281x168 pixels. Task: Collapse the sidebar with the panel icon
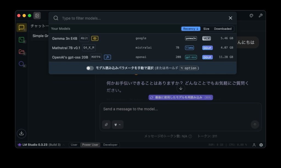pos(37,16)
